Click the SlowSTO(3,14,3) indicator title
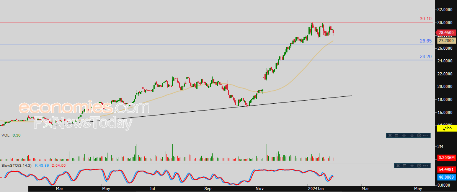Viewport: 457px width, 192px height. coord(17,166)
